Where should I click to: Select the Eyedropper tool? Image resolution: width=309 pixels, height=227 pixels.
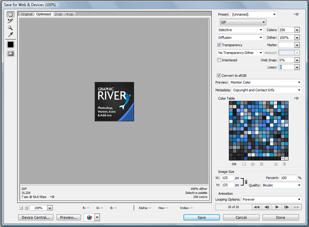coord(10,34)
